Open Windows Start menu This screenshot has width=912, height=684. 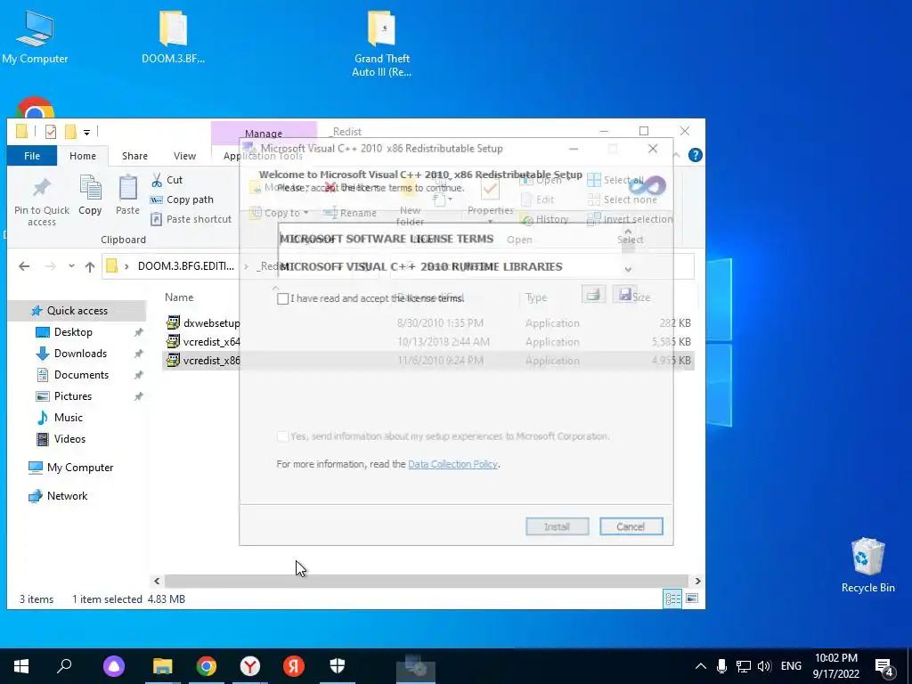click(x=21, y=666)
